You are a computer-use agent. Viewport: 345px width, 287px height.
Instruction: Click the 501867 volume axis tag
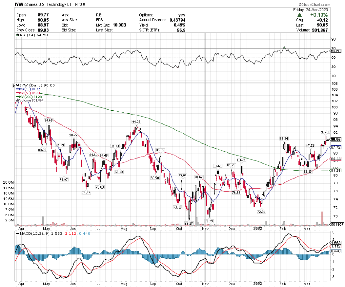(337, 224)
